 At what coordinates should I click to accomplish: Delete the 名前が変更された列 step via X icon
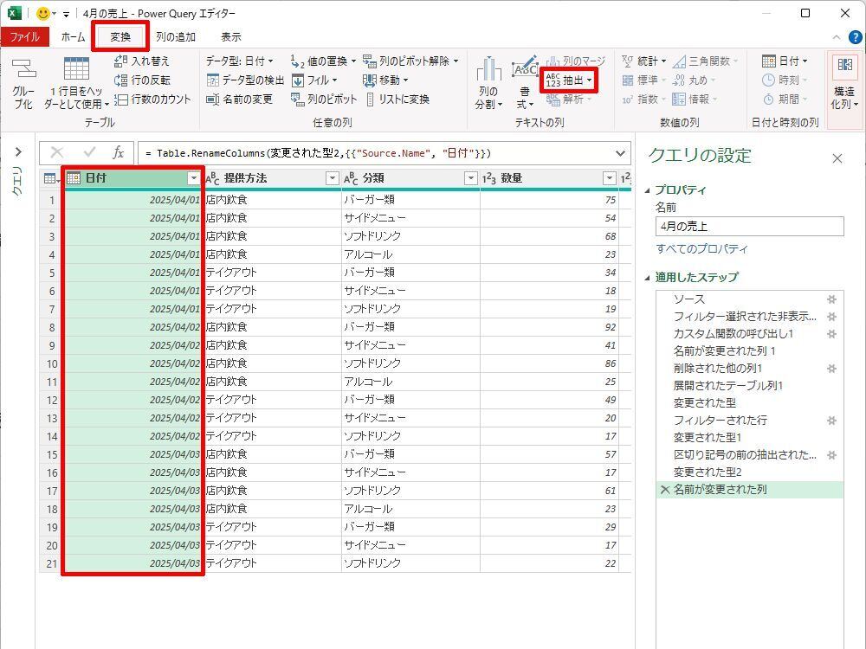pos(665,490)
